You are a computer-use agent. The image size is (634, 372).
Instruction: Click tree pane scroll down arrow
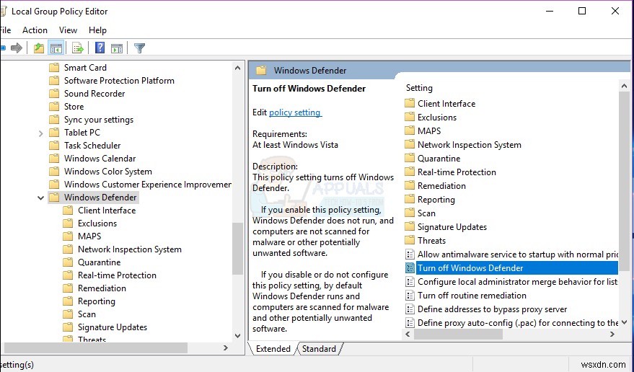coord(238,336)
